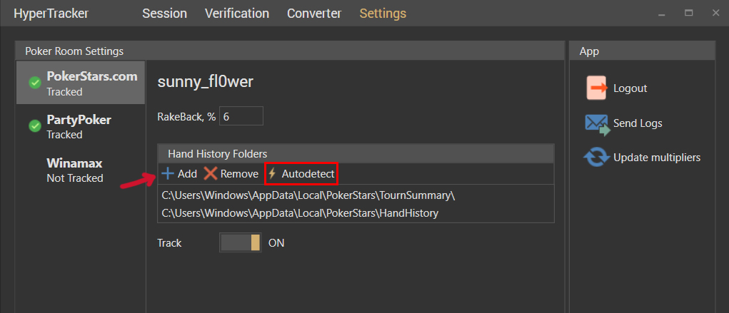Select the Winamax poker room

(x=81, y=170)
